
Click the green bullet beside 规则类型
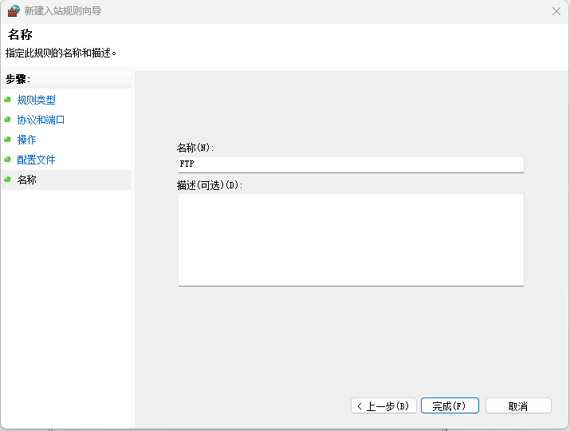click(7, 100)
